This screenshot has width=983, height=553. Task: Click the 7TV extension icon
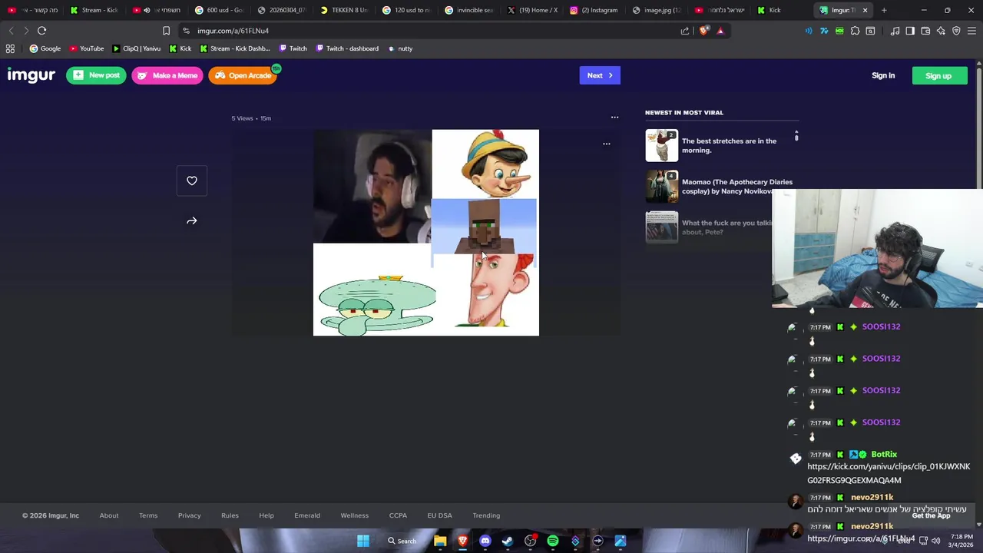point(824,31)
